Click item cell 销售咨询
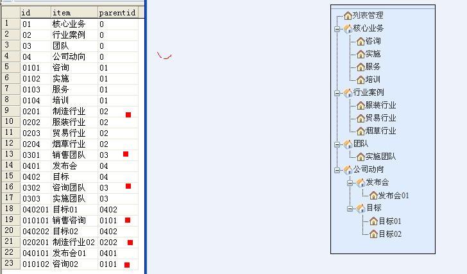467x274 pixels. [x=74, y=220]
